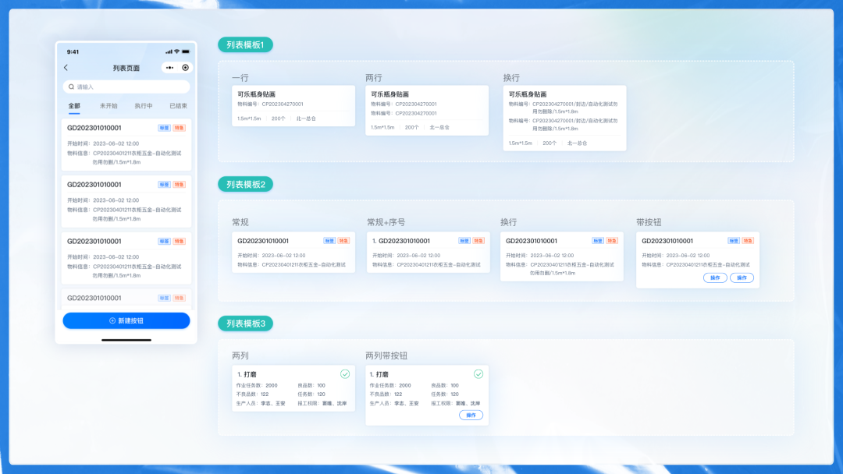Open the three-dots more menu icon
The width and height of the screenshot is (843, 474).
point(170,68)
